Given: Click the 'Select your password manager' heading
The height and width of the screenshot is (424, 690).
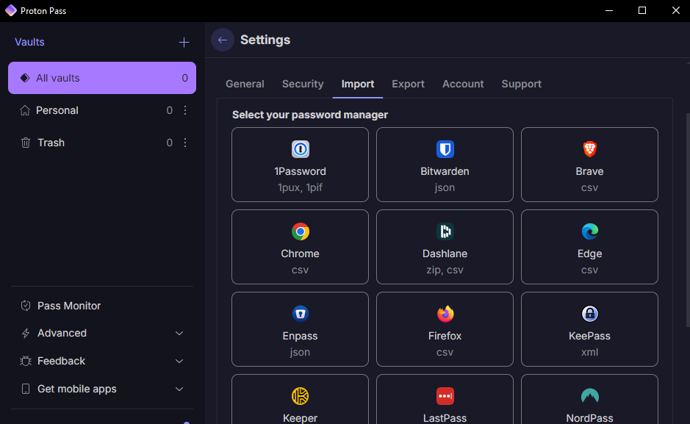Looking at the screenshot, I should (x=310, y=115).
